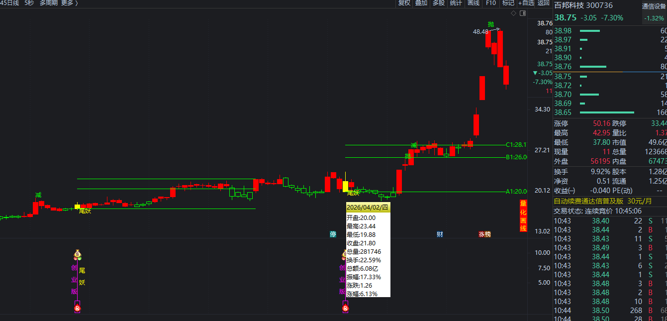Click sell order price 38.97

563,40
